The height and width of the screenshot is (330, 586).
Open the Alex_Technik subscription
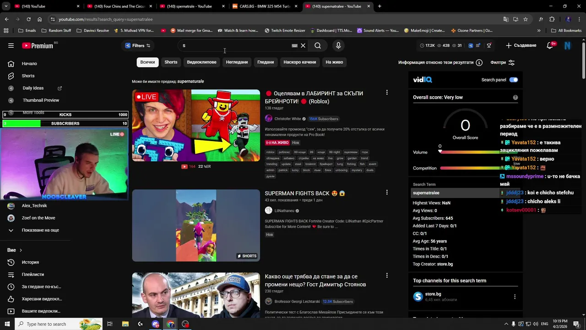click(34, 206)
